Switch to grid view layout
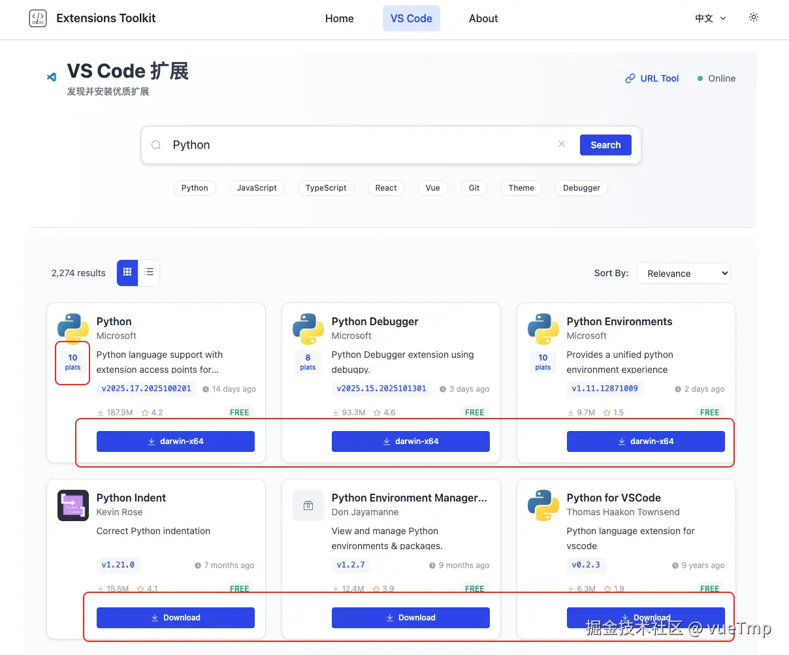 point(127,272)
